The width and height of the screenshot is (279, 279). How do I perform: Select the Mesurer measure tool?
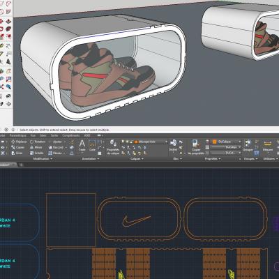(268, 146)
